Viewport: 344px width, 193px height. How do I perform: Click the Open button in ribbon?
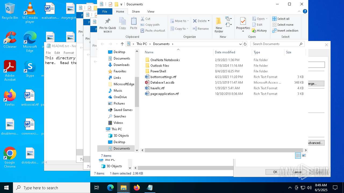tap(260, 19)
